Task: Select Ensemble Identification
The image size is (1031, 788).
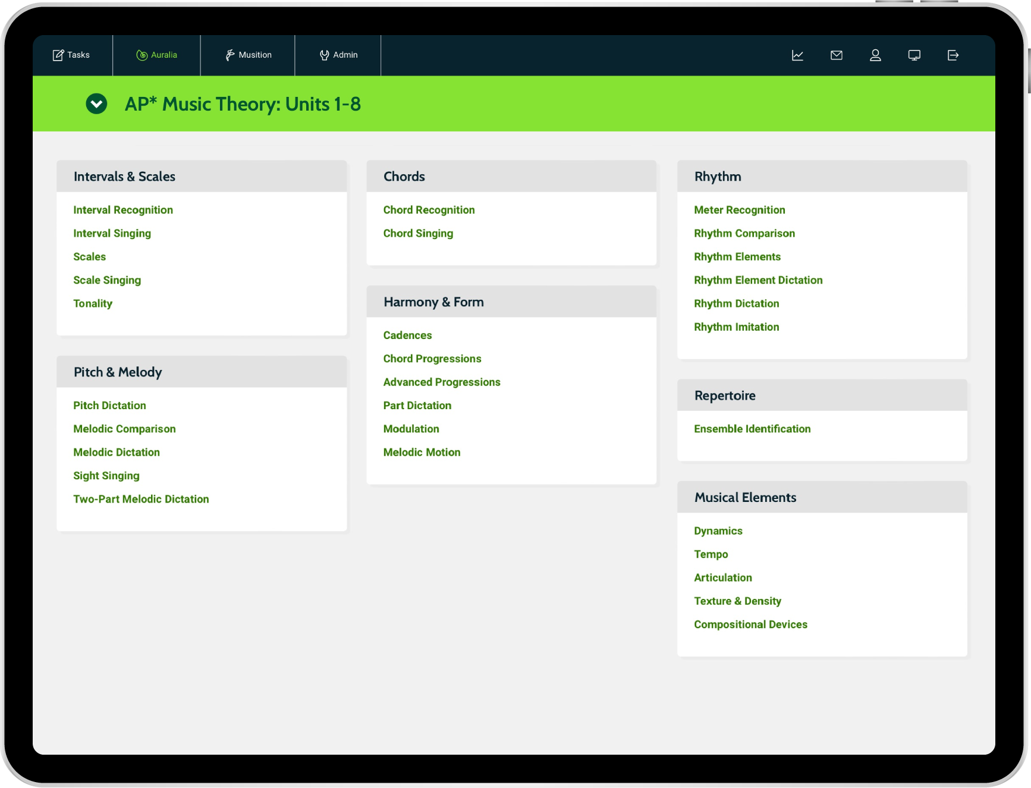Action: coord(752,429)
